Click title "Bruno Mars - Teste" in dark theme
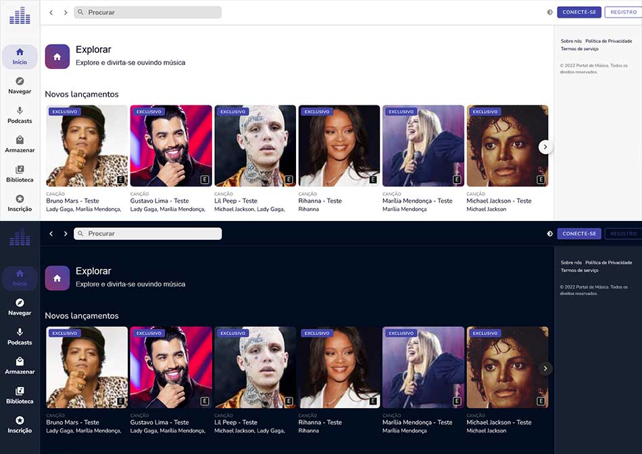This screenshot has width=642, height=454. coord(72,422)
